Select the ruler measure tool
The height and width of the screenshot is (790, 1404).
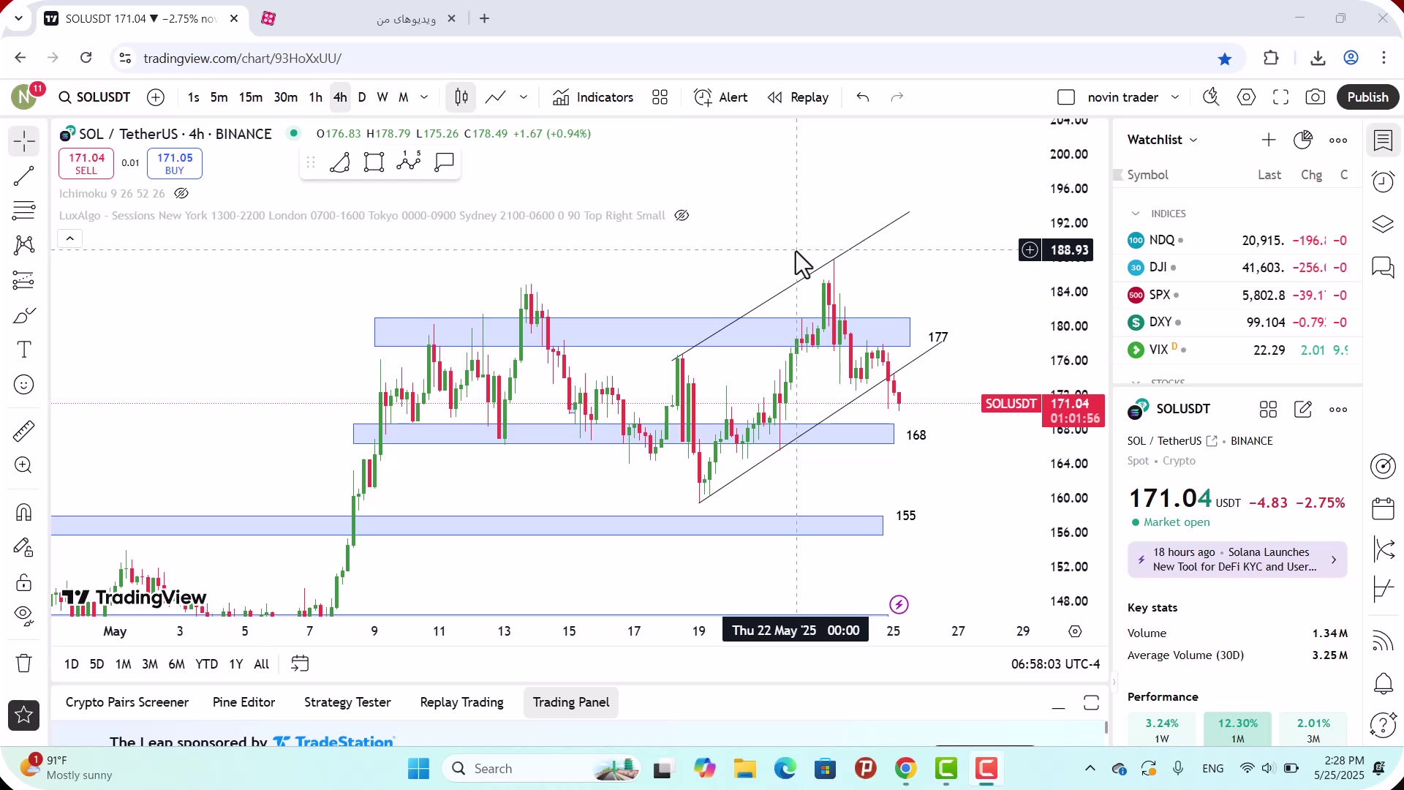23,431
